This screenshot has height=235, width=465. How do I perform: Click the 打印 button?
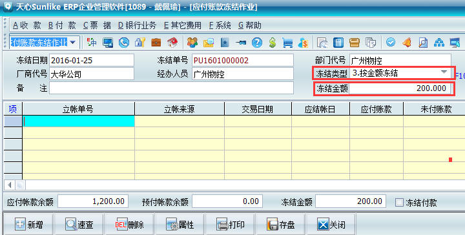tap(230, 224)
